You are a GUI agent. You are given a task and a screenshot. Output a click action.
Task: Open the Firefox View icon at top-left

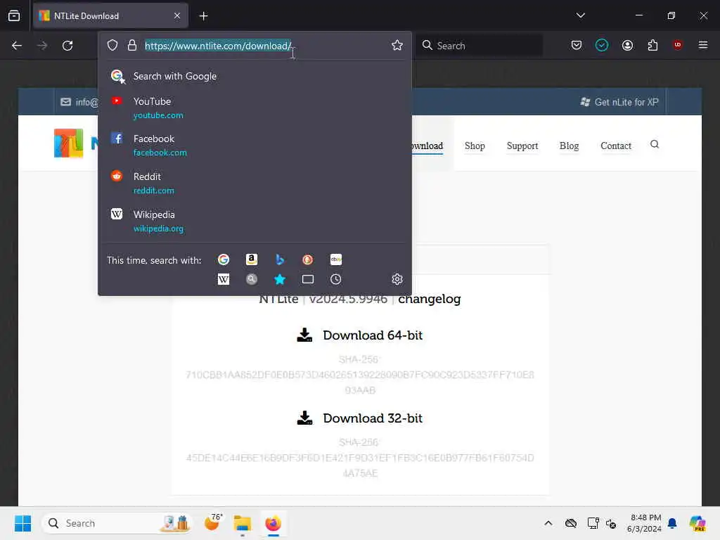coord(14,15)
